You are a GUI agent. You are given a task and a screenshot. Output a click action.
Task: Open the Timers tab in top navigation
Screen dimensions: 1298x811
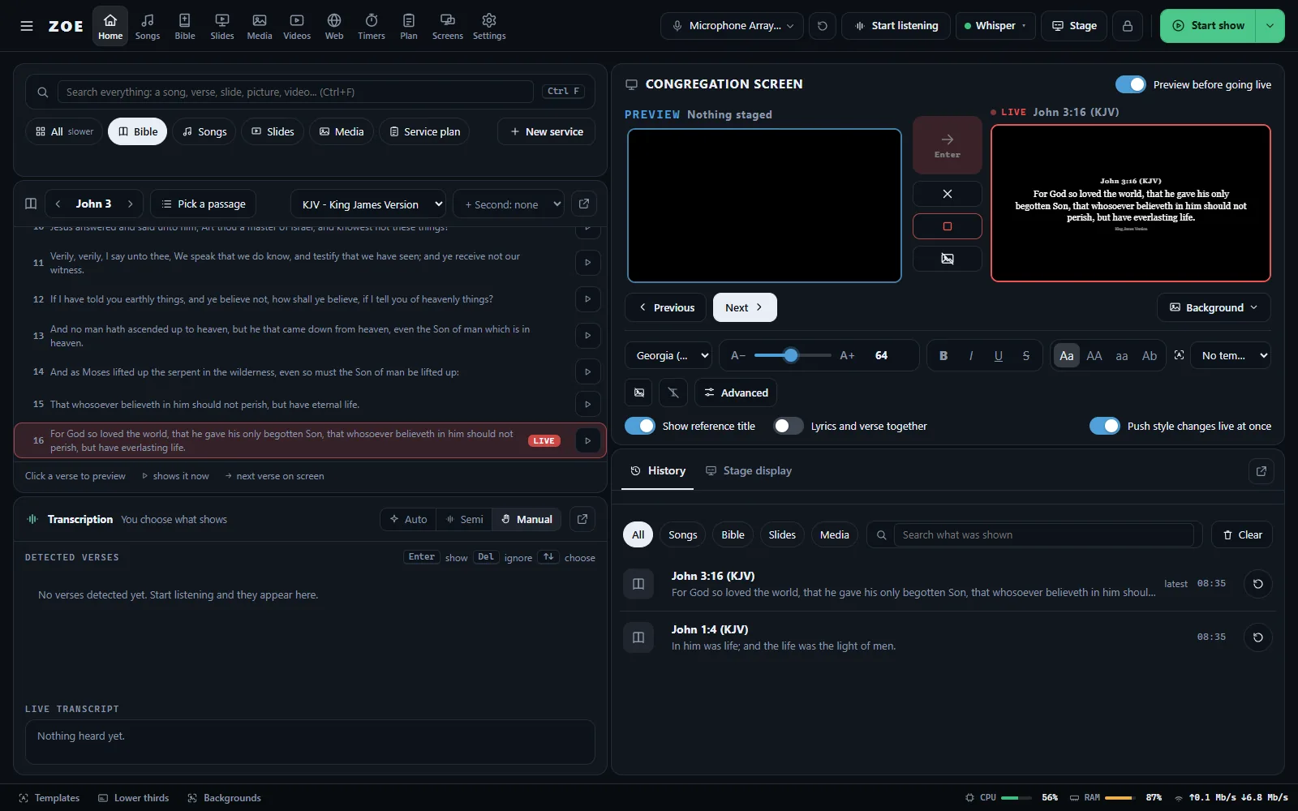(372, 26)
